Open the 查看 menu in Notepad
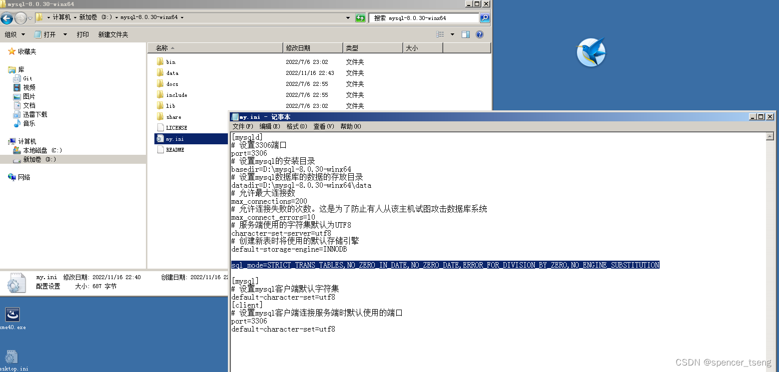779x372 pixels. click(x=323, y=126)
